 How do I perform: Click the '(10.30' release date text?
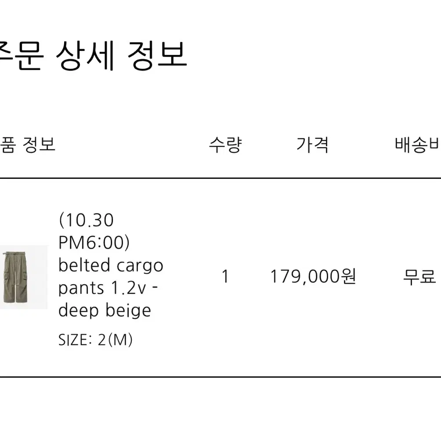[86, 220]
